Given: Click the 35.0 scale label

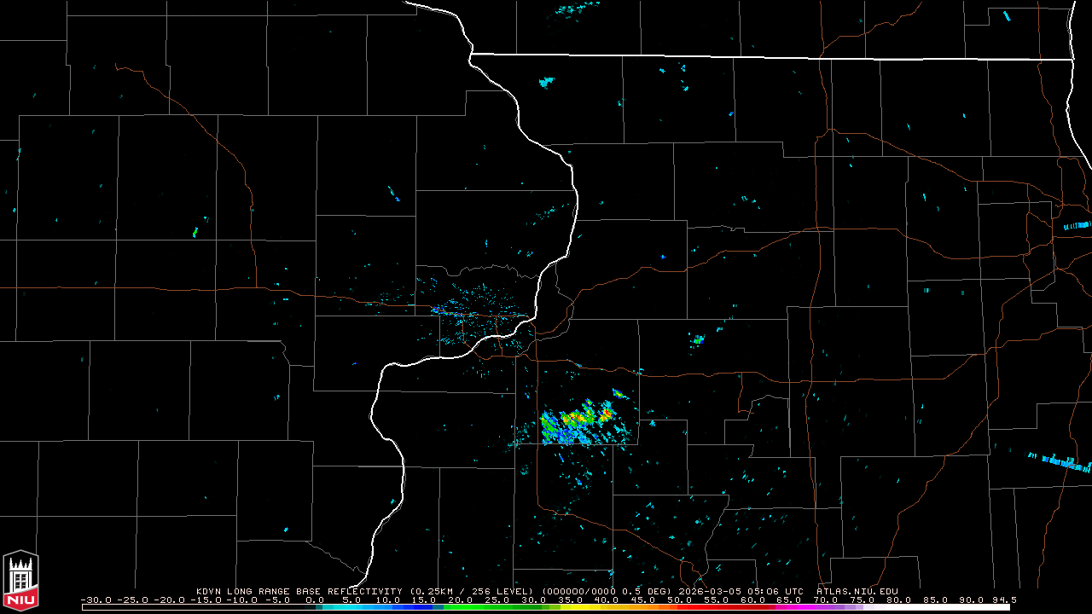Looking at the screenshot, I should coord(570,600).
